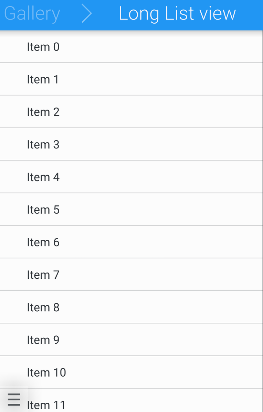Select Item 0 in the list
This screenshot has height=412, width=263.
click(43, 47)
